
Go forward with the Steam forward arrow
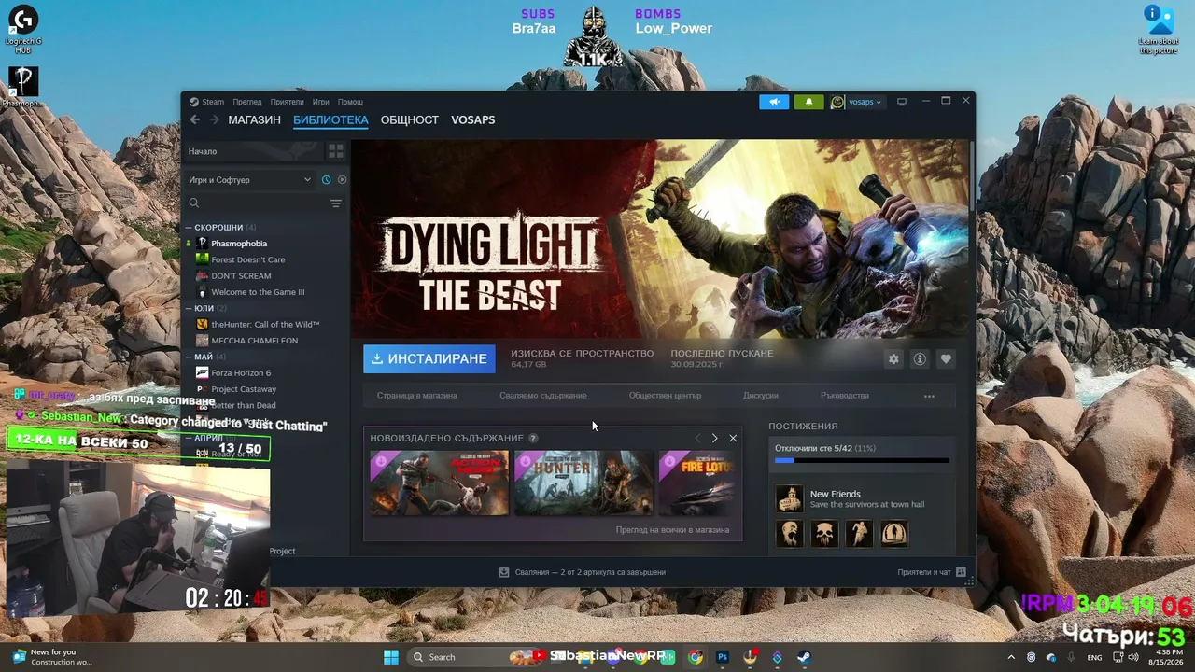click(x=214, y=119)
